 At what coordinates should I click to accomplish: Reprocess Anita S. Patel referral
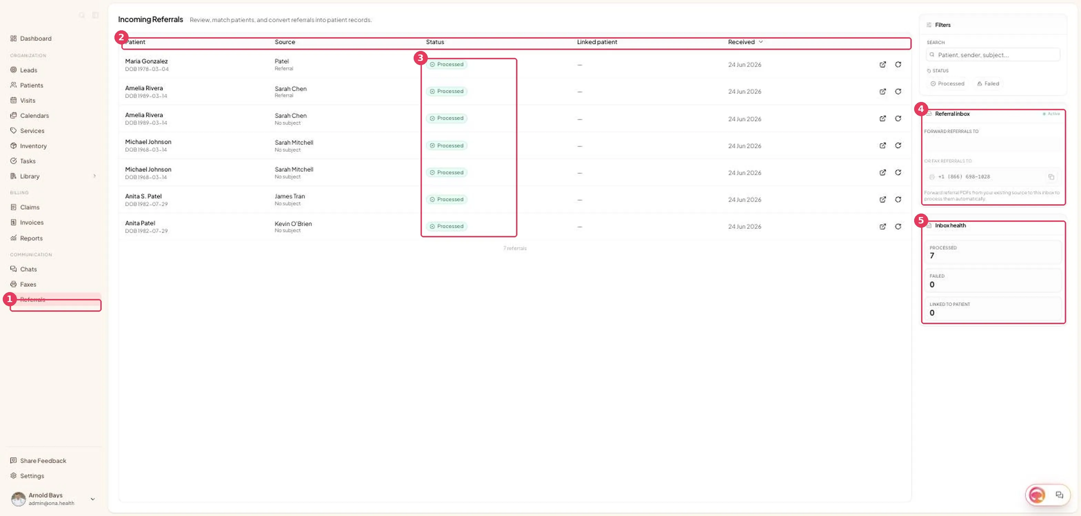click(898, 199)
